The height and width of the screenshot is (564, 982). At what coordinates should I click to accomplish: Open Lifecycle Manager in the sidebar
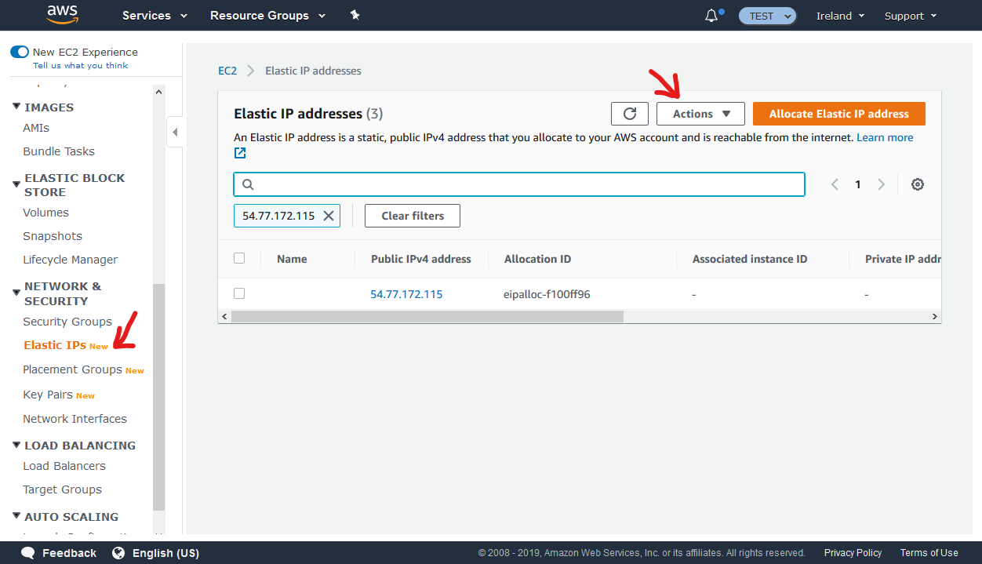tap(71, 260)
